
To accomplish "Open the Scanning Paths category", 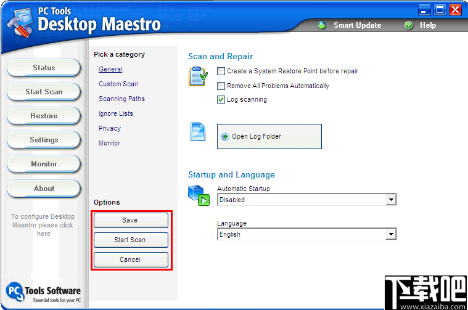I will [x=121, y=99].
